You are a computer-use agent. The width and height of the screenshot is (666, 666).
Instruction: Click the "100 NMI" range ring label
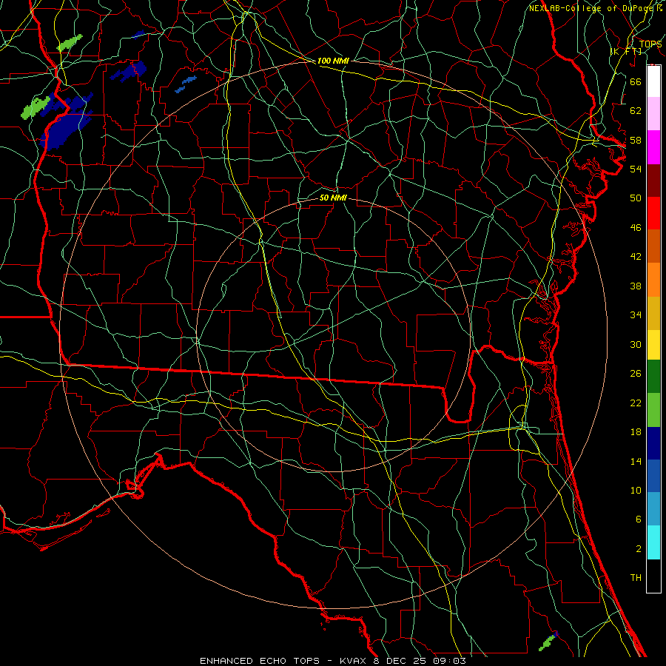[333, 61]
